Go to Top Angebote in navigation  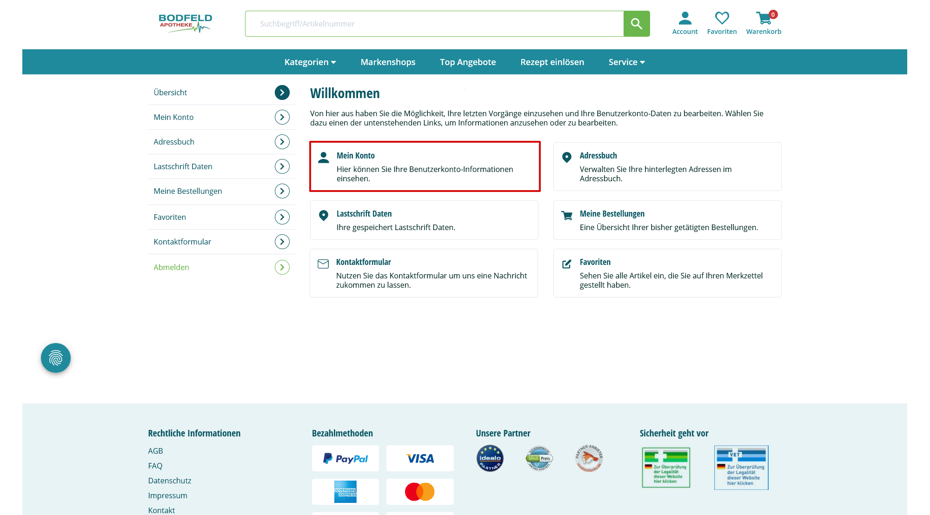468,62
